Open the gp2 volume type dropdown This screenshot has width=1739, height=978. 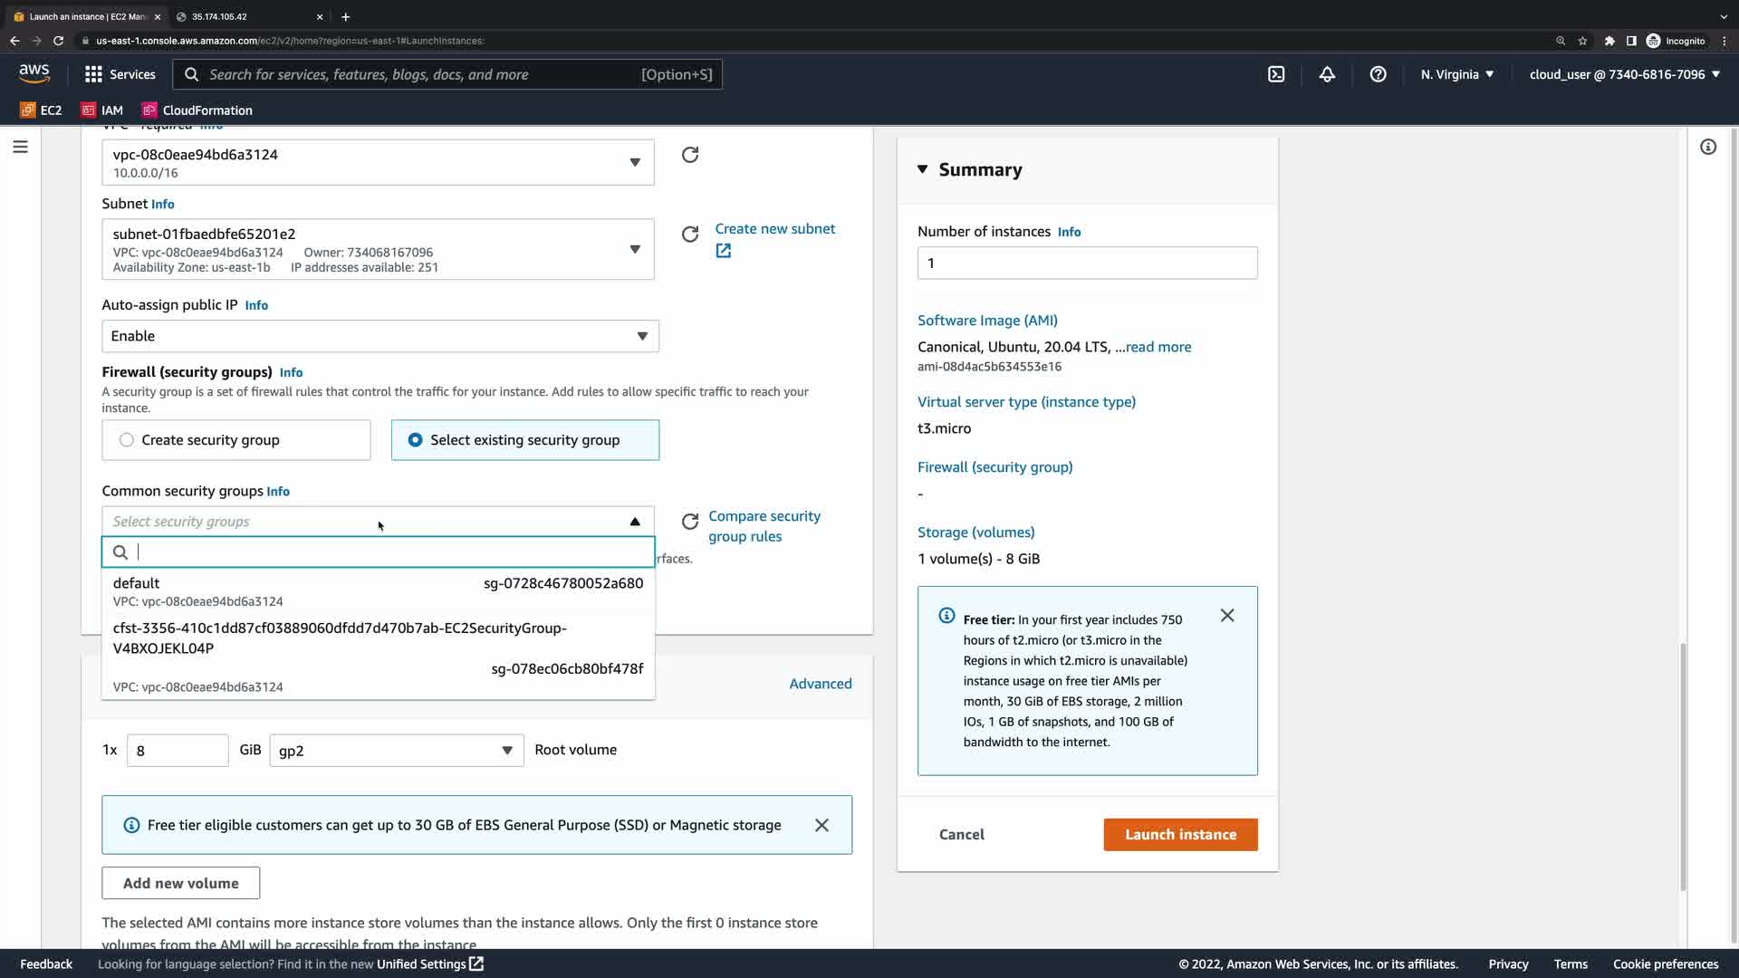[x=396, y=750]
